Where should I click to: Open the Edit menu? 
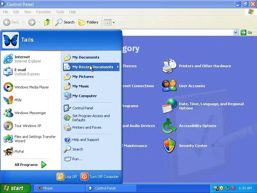click(x=16, y=12)
